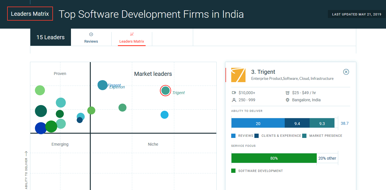Click the blue Reviews bar segment showing 20

coord(258,123)
